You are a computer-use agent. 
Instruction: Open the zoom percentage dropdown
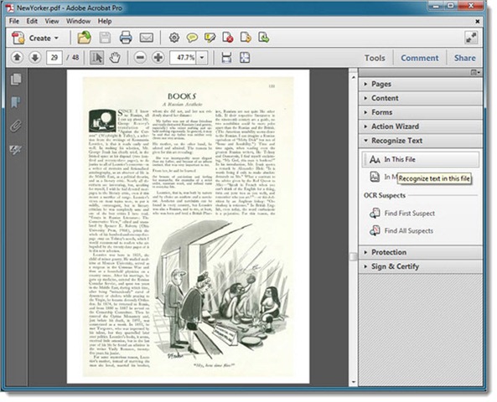[x=202, y=58]
